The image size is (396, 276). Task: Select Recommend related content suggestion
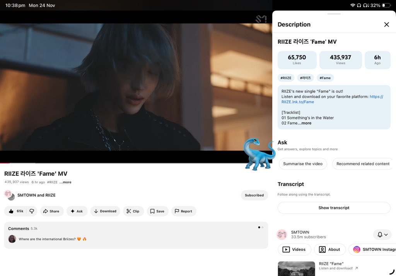363,164
